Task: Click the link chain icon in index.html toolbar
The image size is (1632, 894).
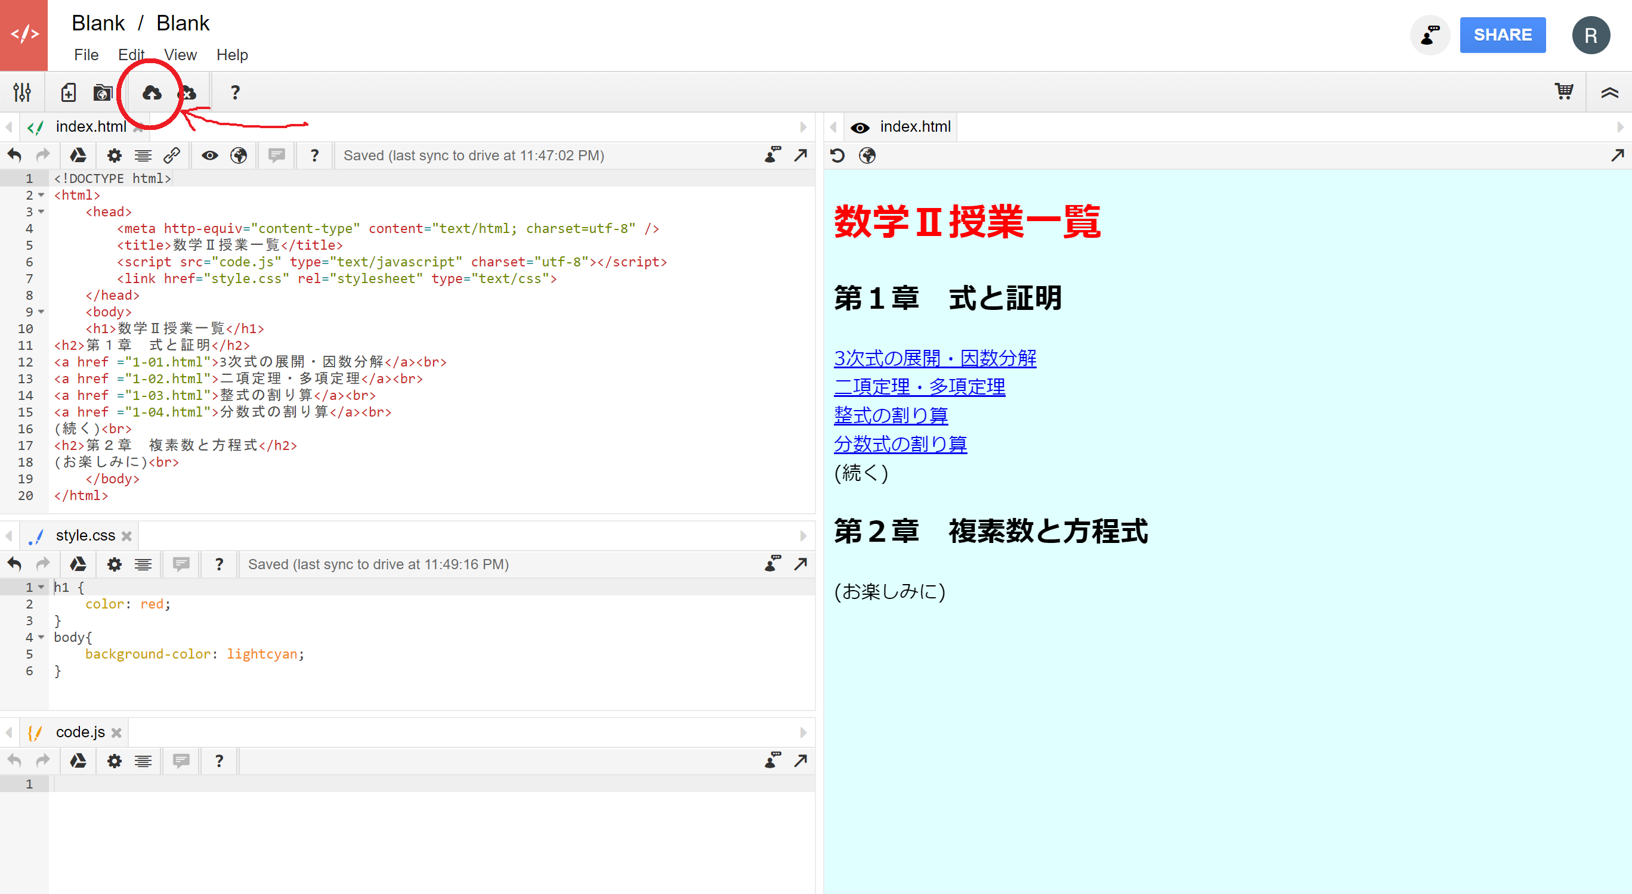Action: pos(172,156)
